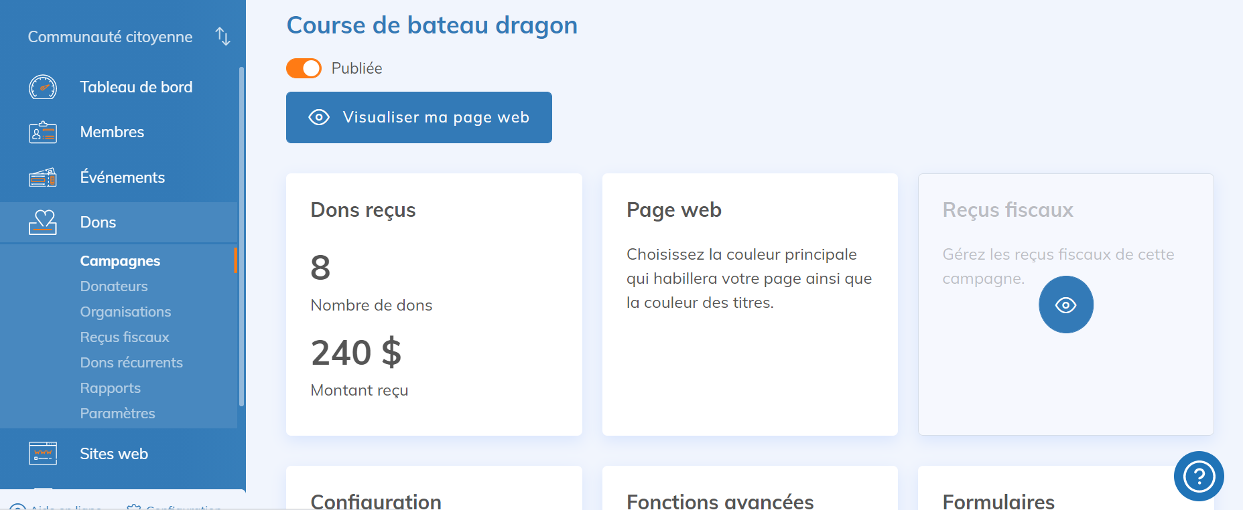Open the Page web card
Viewport: 1243px width, 510px height.
(749, 304)
